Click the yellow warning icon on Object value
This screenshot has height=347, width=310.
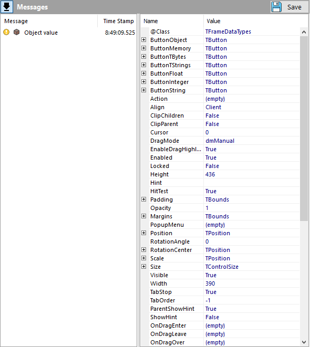tap(6, 33)
